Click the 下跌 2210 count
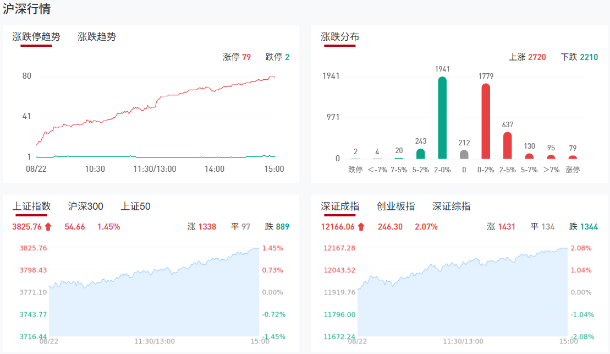 point(579,57)
